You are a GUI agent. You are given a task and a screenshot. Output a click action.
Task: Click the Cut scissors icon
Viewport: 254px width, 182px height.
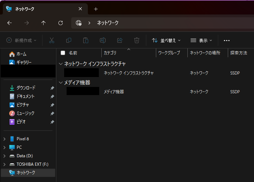[52, 40]
